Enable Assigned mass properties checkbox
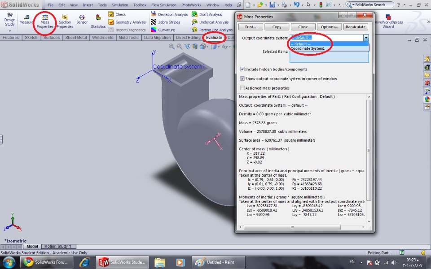431x269 pixels. tap(242, 88)
